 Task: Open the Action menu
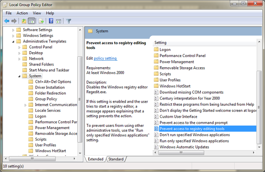tap(22, 13)
